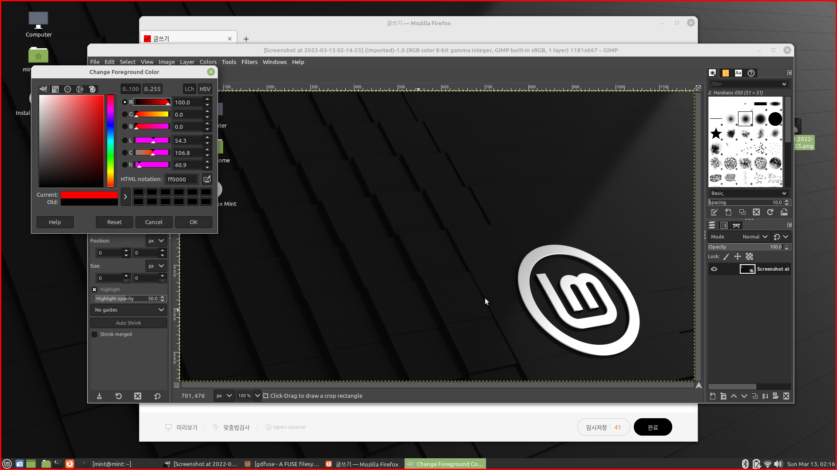This screenshot has height=470, width=837.
Task: Open the Fonts tab in right dock
Action: 738,73
